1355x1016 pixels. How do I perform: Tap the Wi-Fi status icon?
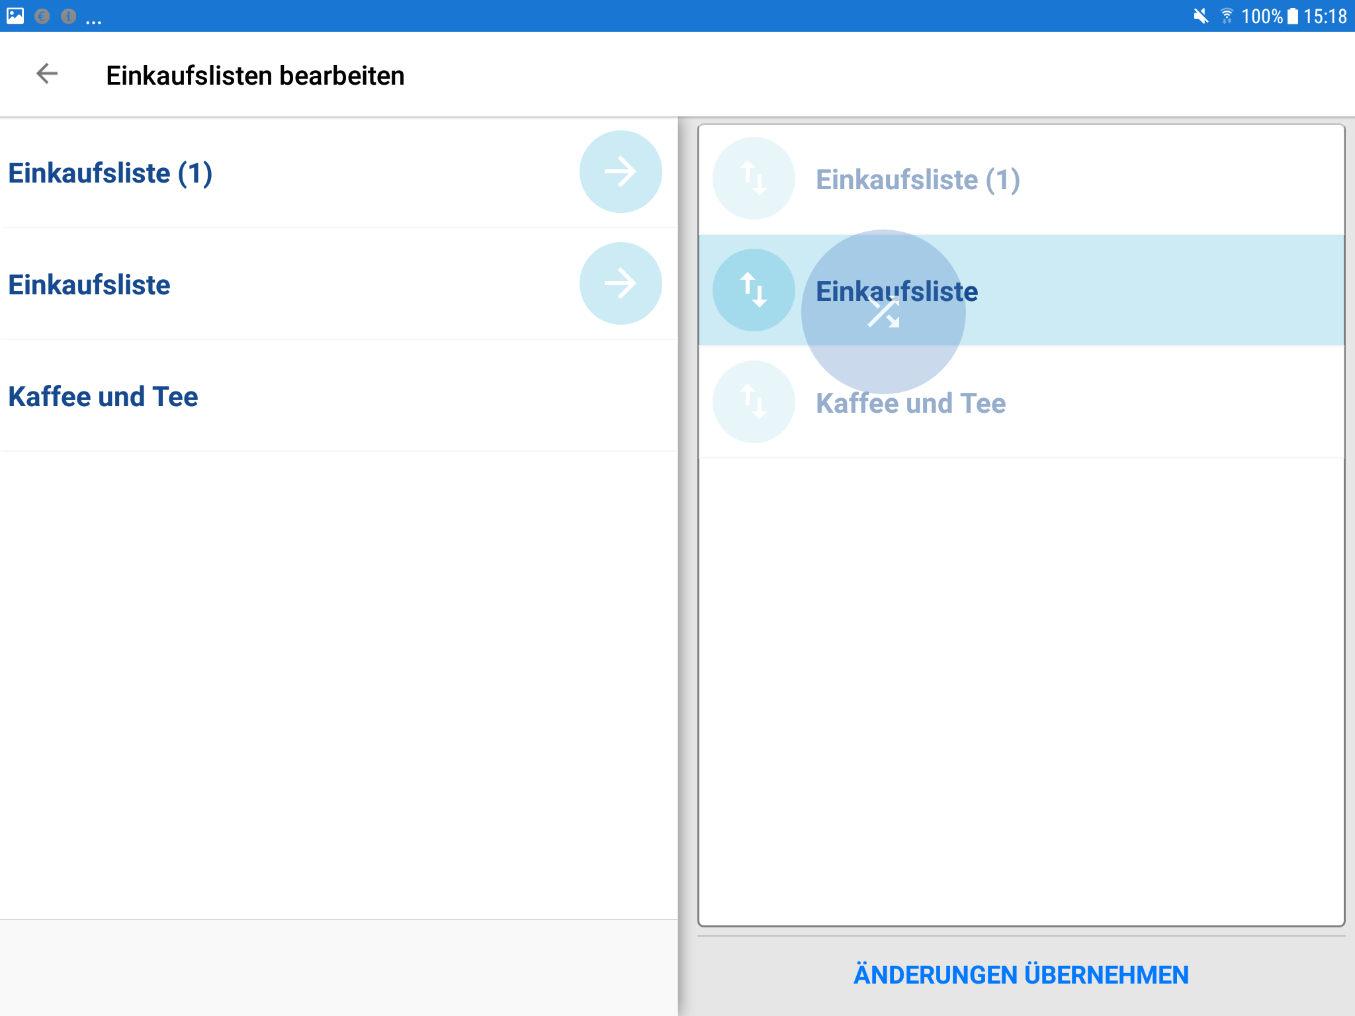(x=1227, y=16)
